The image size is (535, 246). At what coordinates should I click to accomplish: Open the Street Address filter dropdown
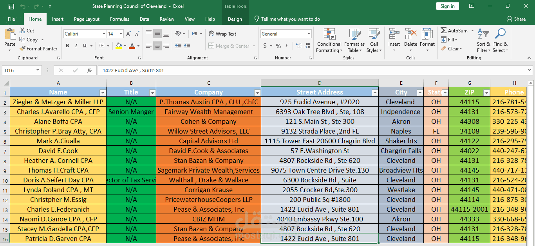tap(375, 93)
